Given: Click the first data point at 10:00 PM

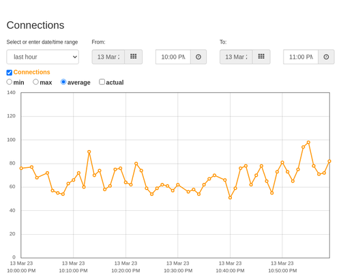Looking at the screenshot, I should point(21,169).
